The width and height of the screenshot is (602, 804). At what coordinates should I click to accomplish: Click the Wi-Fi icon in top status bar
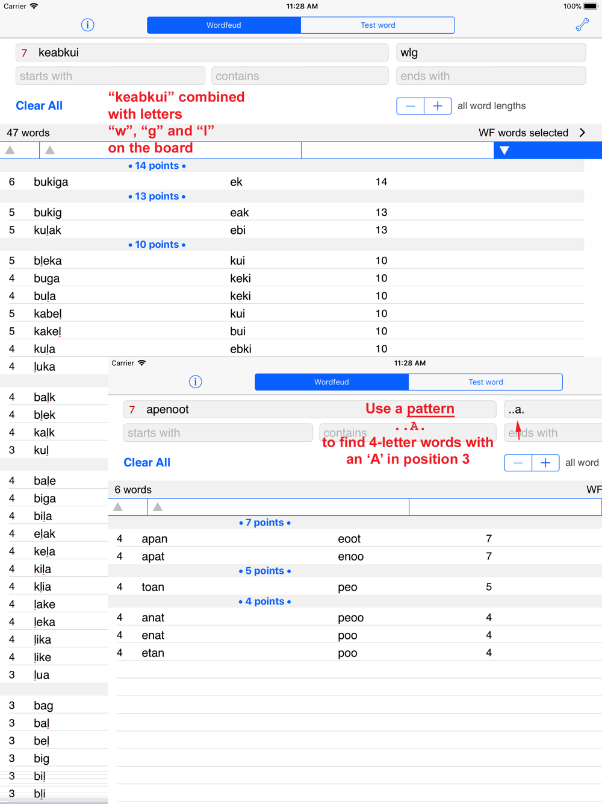coord(34,6)
